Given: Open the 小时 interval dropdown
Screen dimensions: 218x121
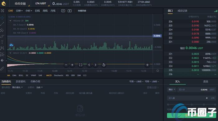Looking at the screenshot, I should (29, 11).
